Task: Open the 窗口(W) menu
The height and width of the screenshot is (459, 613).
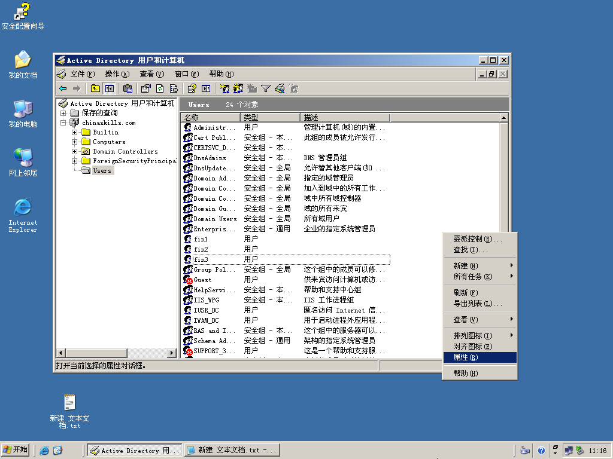Action: pos(187,74)
